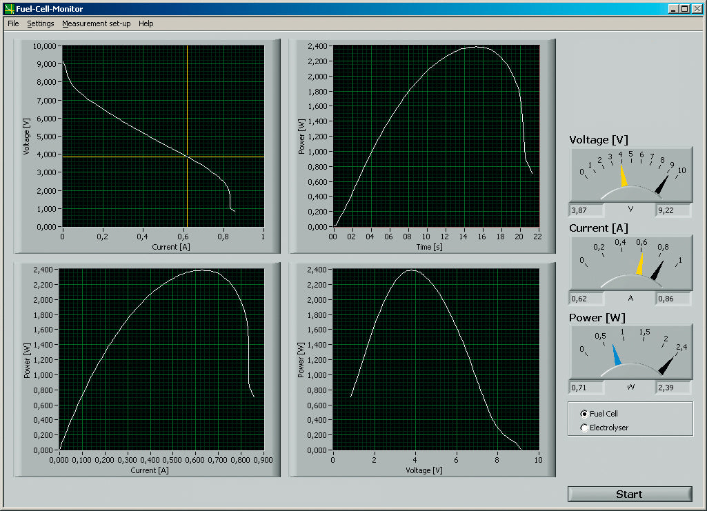Click the 22 tick on time axis
Image resolution: width=707 pixels, height=511 pixels.
(537, 237)
